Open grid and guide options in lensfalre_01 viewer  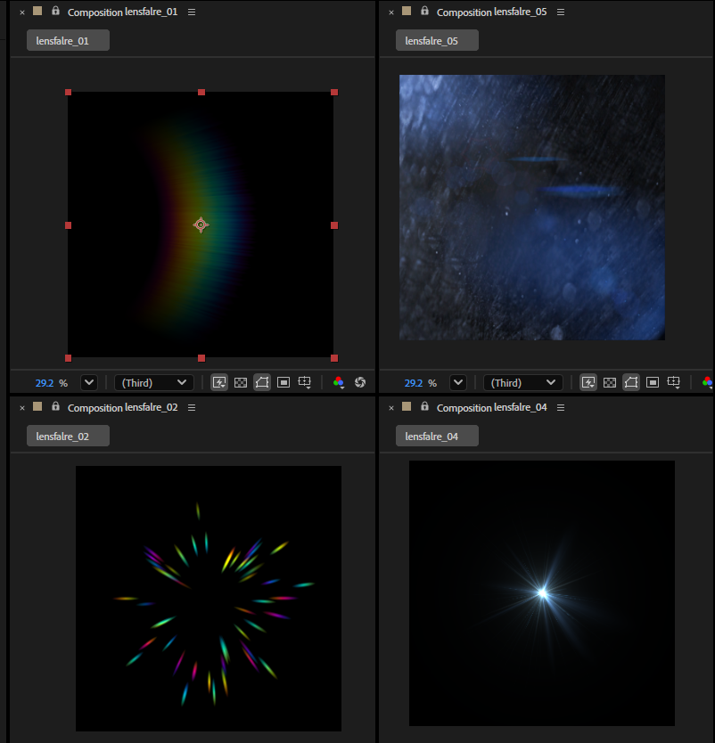pos(304,382)
